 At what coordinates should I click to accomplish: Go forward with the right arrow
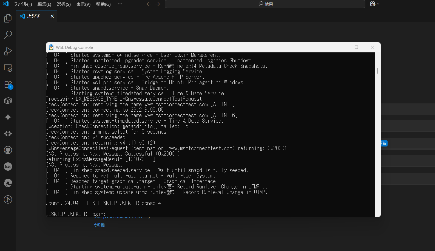[158, 4]
